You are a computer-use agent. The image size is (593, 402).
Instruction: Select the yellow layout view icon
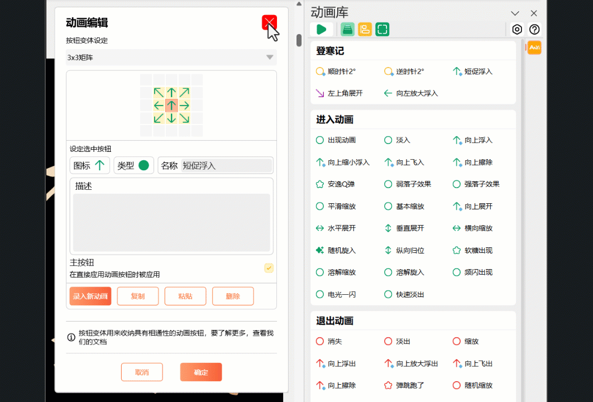pyautogui.click(x=365, y=29)
